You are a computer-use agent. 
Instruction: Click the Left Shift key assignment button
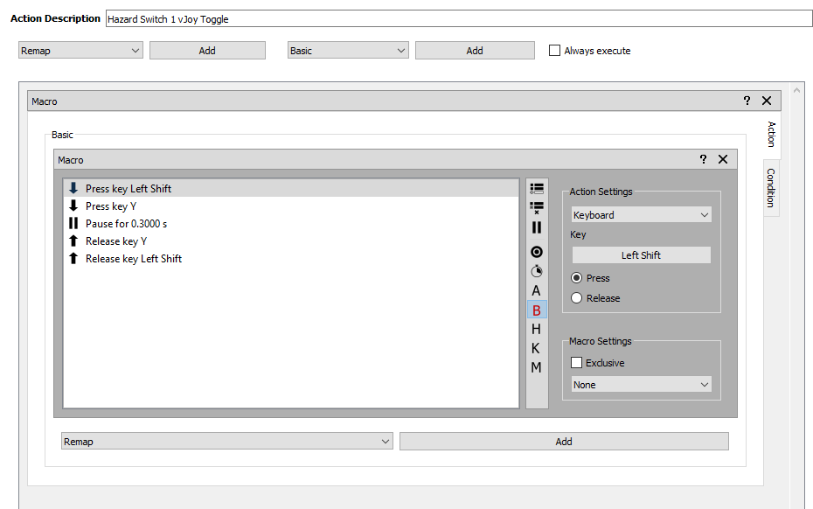coord(642,254)
